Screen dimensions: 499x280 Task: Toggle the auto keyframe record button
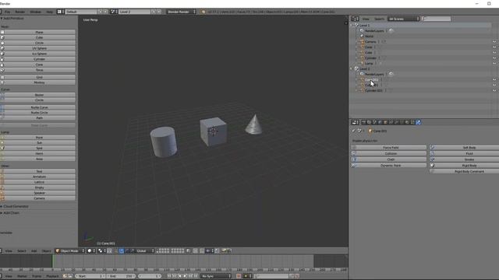tap(239, 276)
